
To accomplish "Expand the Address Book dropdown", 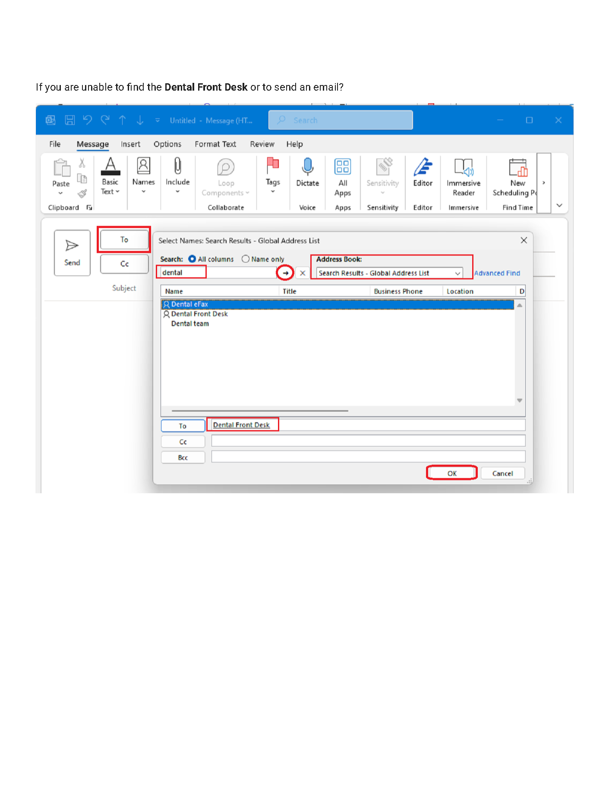I will (x=457, y=273).
